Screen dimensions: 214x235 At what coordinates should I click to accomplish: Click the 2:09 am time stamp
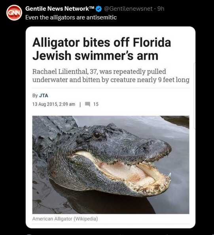click(67, 104)
